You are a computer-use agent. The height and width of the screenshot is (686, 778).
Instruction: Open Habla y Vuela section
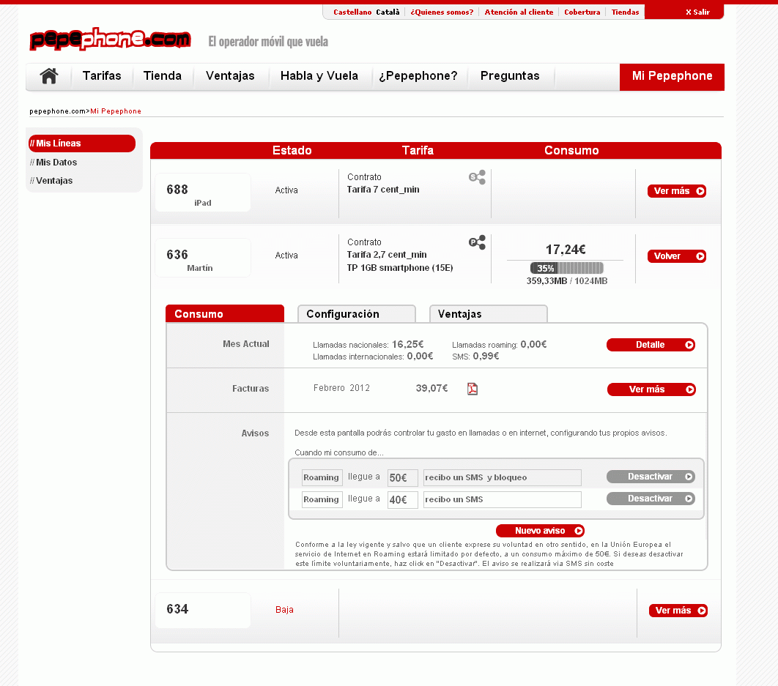point(319,76)
